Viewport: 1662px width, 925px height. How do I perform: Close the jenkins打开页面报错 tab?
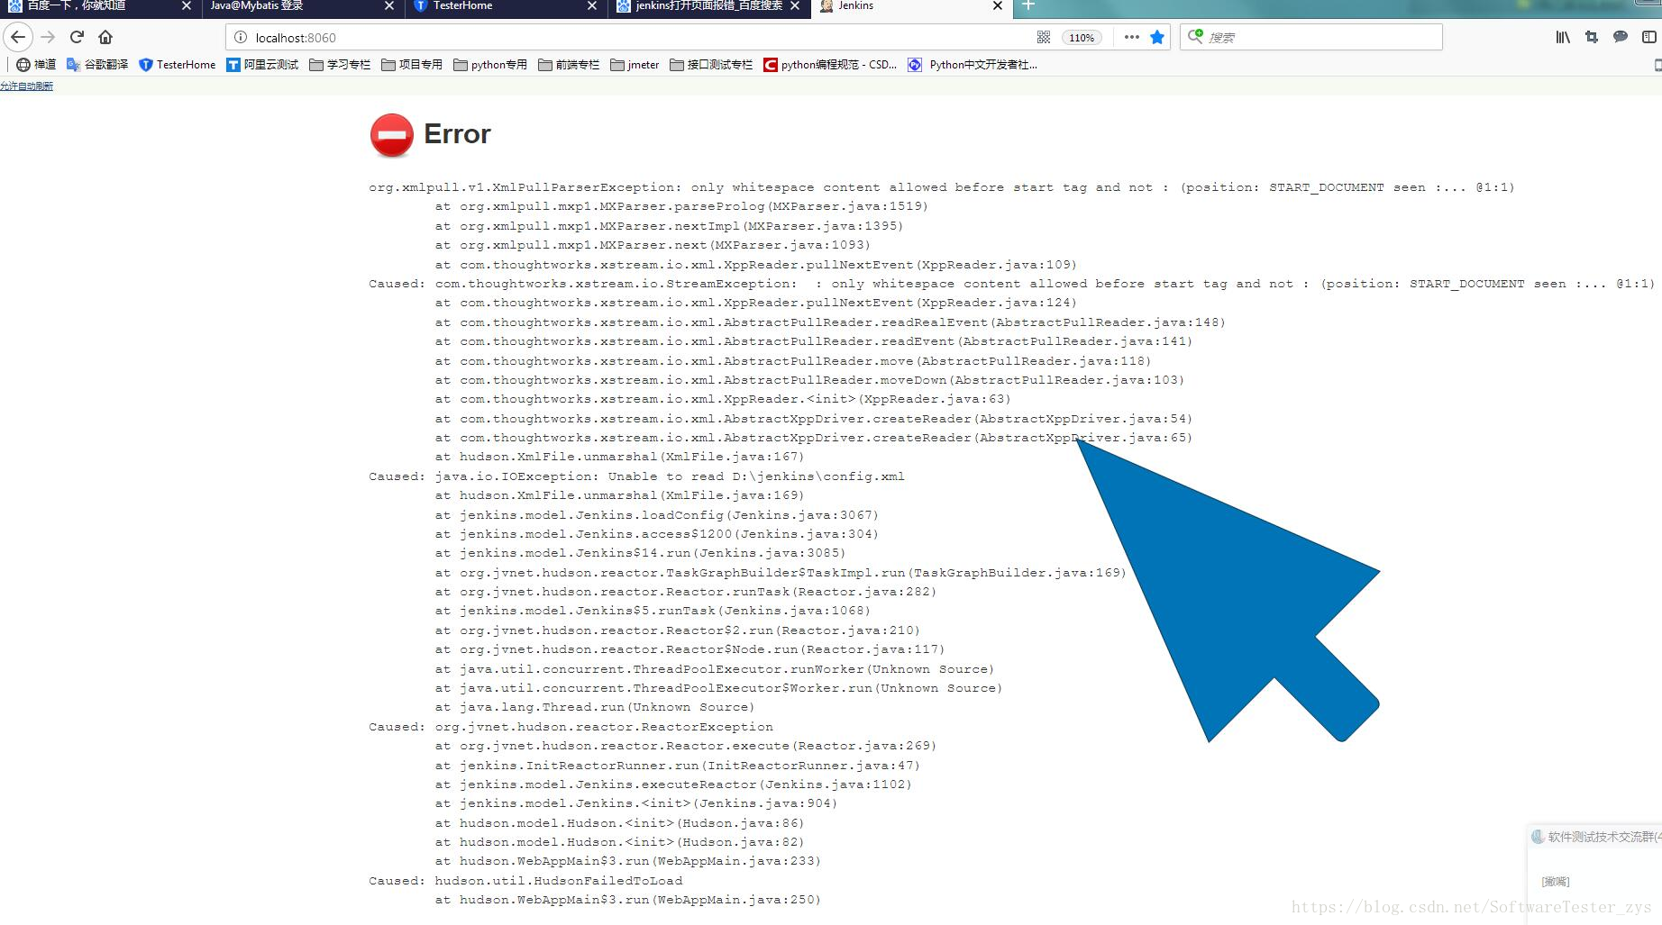794,5
